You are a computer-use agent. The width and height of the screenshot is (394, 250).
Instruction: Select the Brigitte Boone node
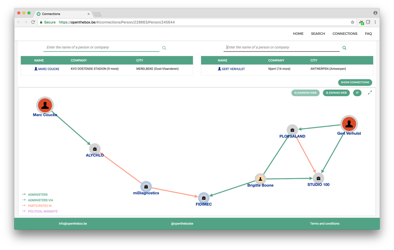coord(260,178)
